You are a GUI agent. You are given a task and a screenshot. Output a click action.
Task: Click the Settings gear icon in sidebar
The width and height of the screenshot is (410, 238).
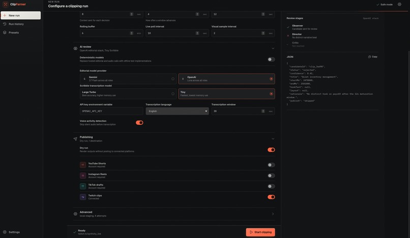[x=5, y=232]
